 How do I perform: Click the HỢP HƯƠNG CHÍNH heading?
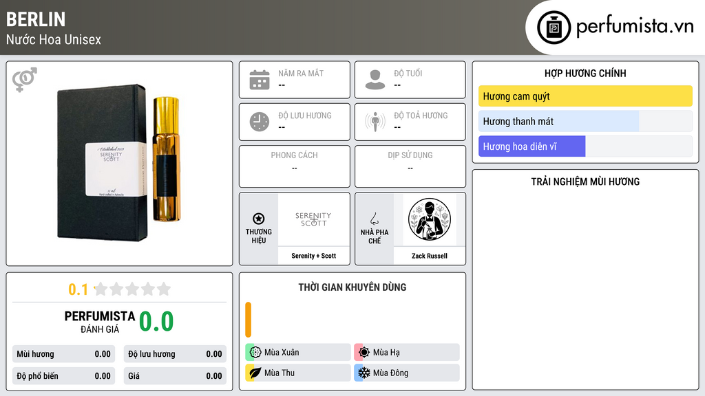[585, 73]
